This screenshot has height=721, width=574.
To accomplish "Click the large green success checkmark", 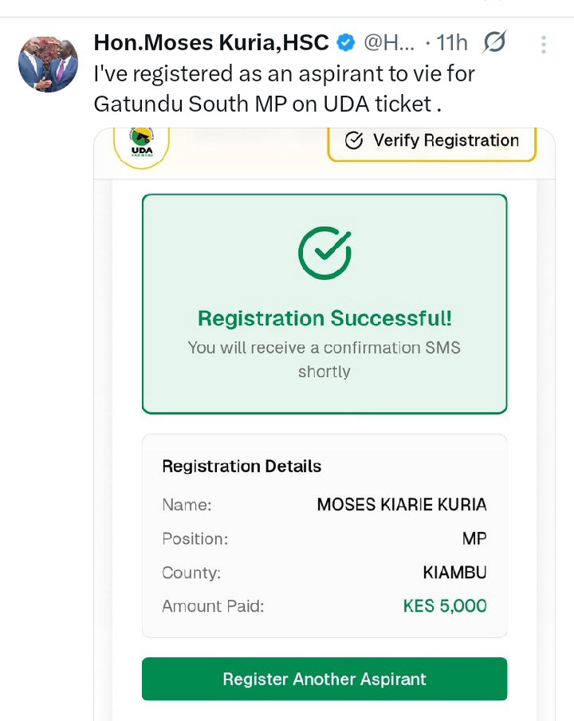I will [x=324, y=252].
